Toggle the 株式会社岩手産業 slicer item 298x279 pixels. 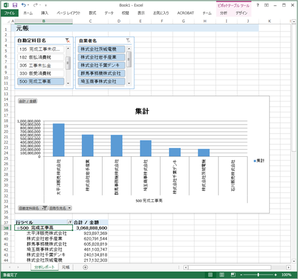pyautogui.click(x=102, y=57)
